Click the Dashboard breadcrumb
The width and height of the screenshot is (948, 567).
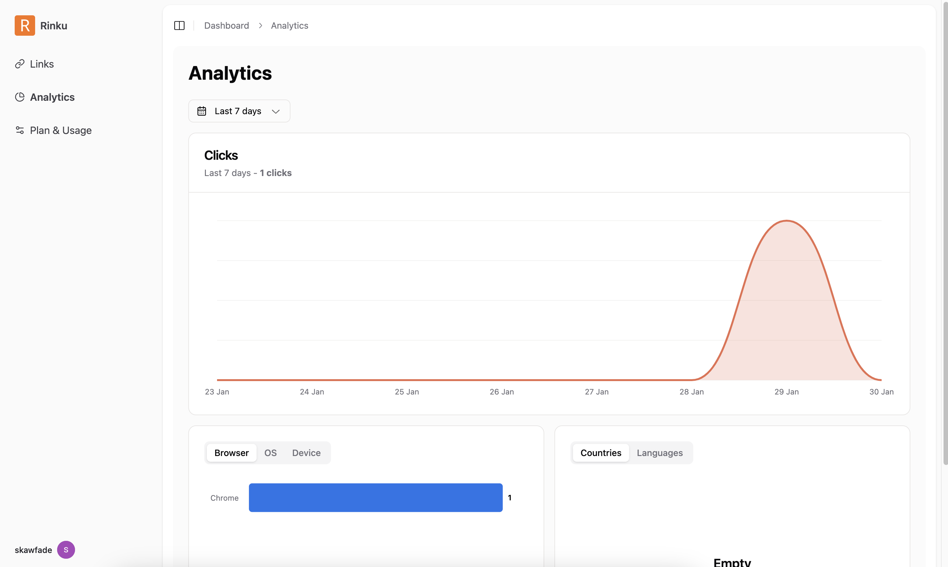(x=226, y=26)
